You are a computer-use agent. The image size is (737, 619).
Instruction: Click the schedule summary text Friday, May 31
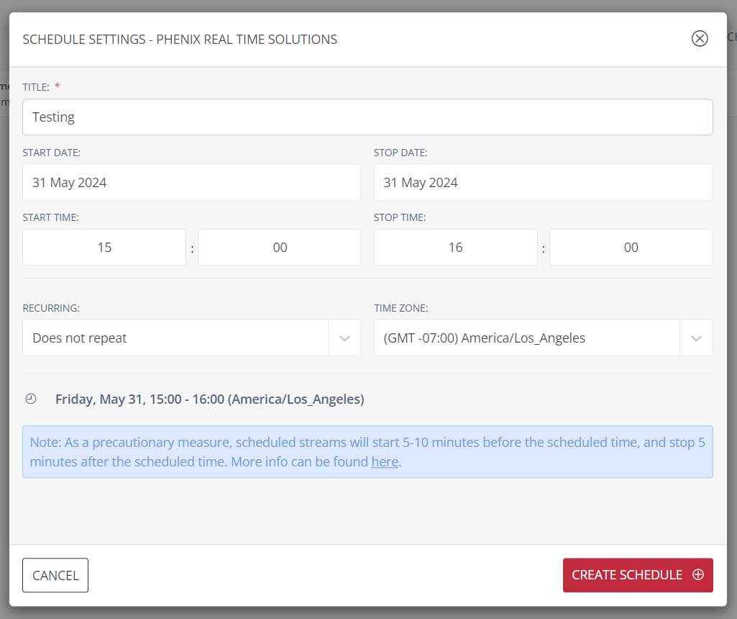click(x=210, y=399)
